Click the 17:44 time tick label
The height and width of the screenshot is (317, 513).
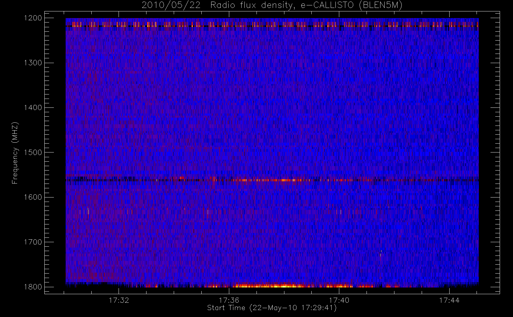coord(449,300)
